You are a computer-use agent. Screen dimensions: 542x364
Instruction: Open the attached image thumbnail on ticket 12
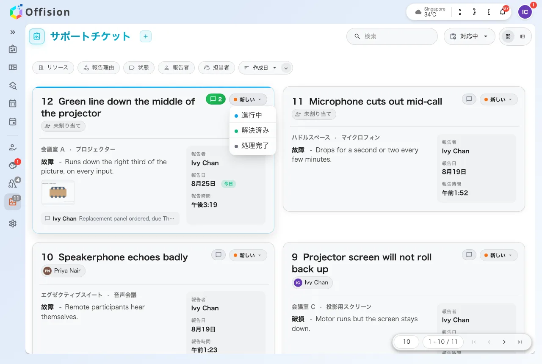pyautogui.click(x=58, y=193)
